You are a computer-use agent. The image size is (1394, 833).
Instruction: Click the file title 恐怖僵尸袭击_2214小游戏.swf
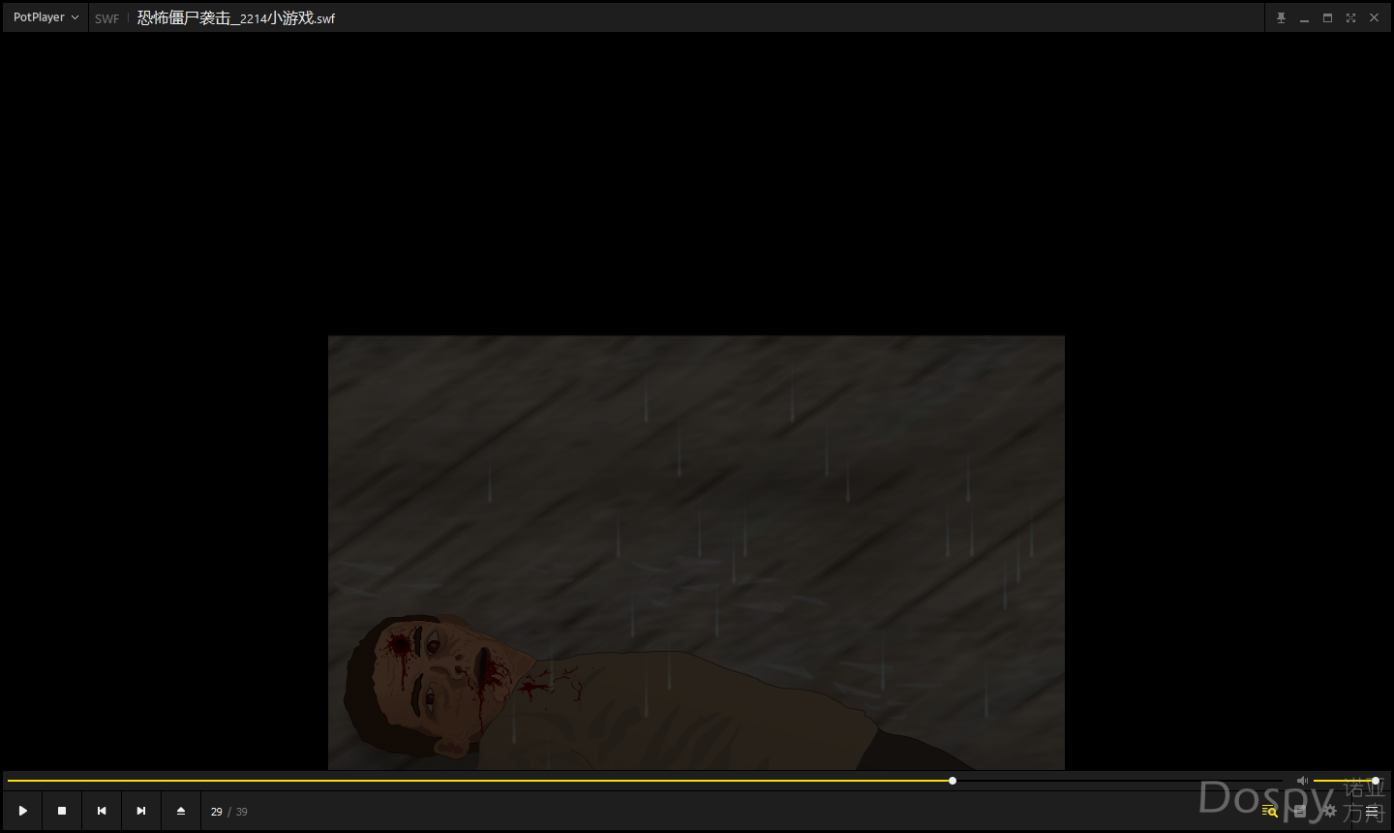coord(236,18)
